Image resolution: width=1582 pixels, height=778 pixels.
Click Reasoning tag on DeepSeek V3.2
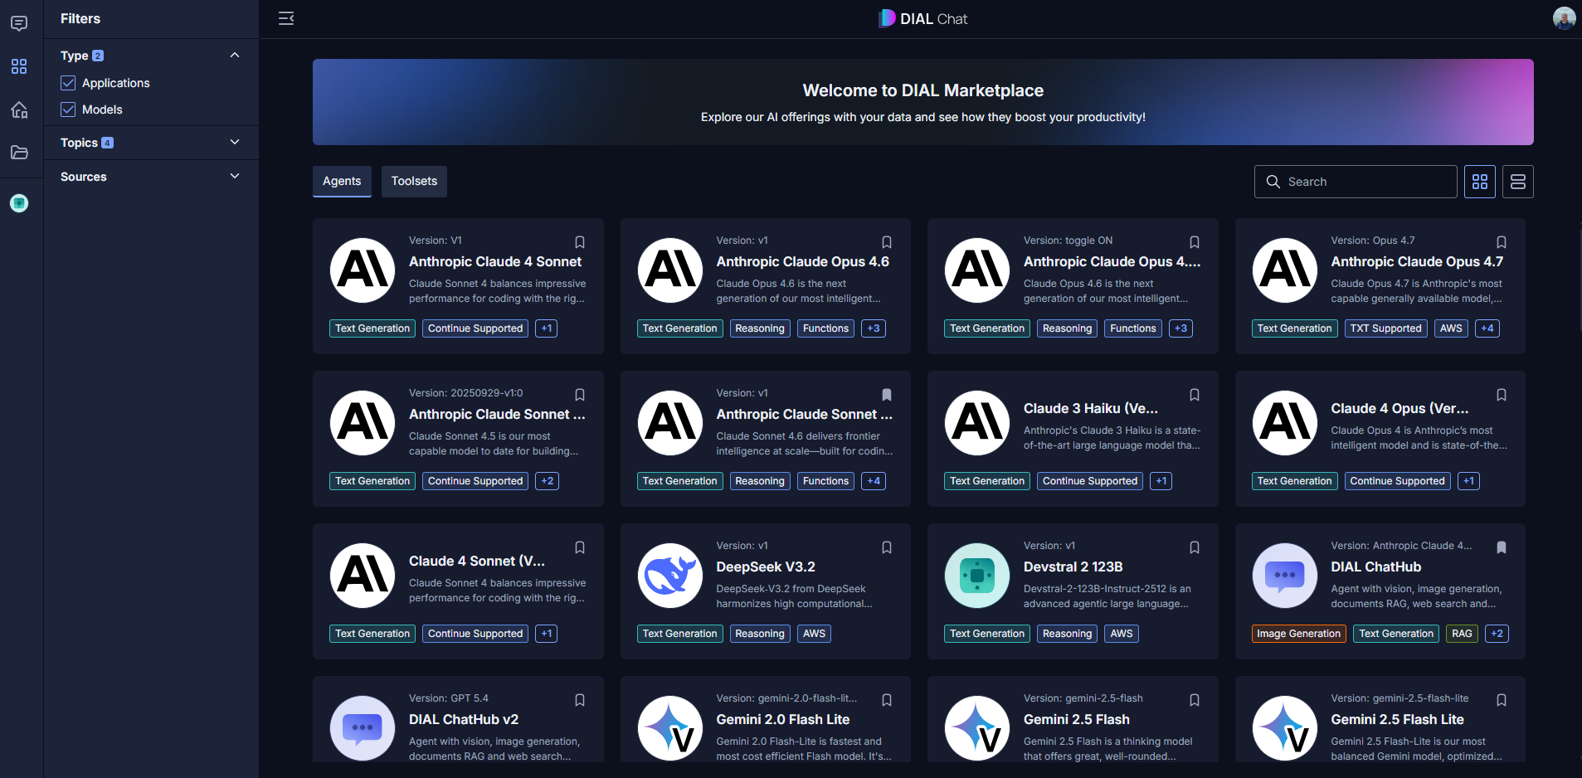tap(760, 634)
